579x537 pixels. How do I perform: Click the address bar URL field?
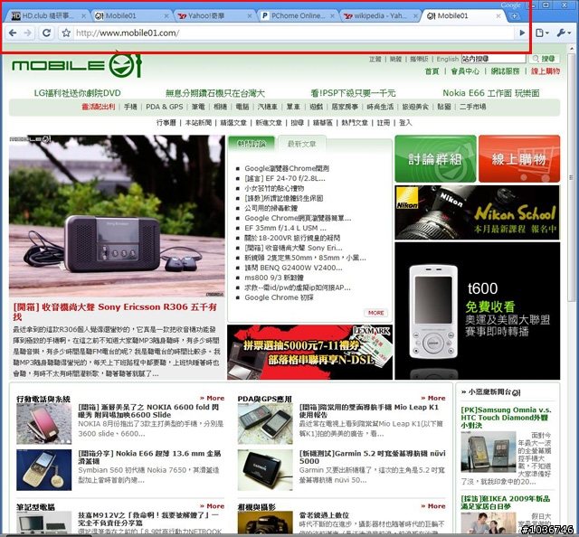point(293,33)
